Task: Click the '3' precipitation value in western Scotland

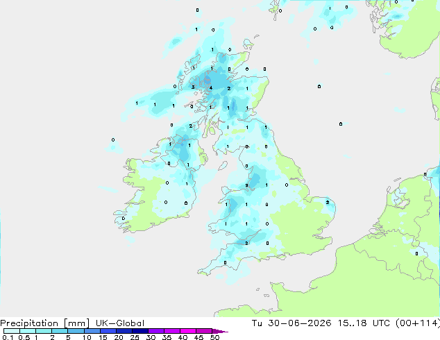Action: point(193,87)
